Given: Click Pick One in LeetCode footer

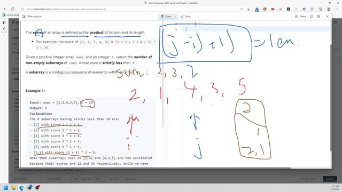Looking at the screenshot, I should tap(55, 179).
